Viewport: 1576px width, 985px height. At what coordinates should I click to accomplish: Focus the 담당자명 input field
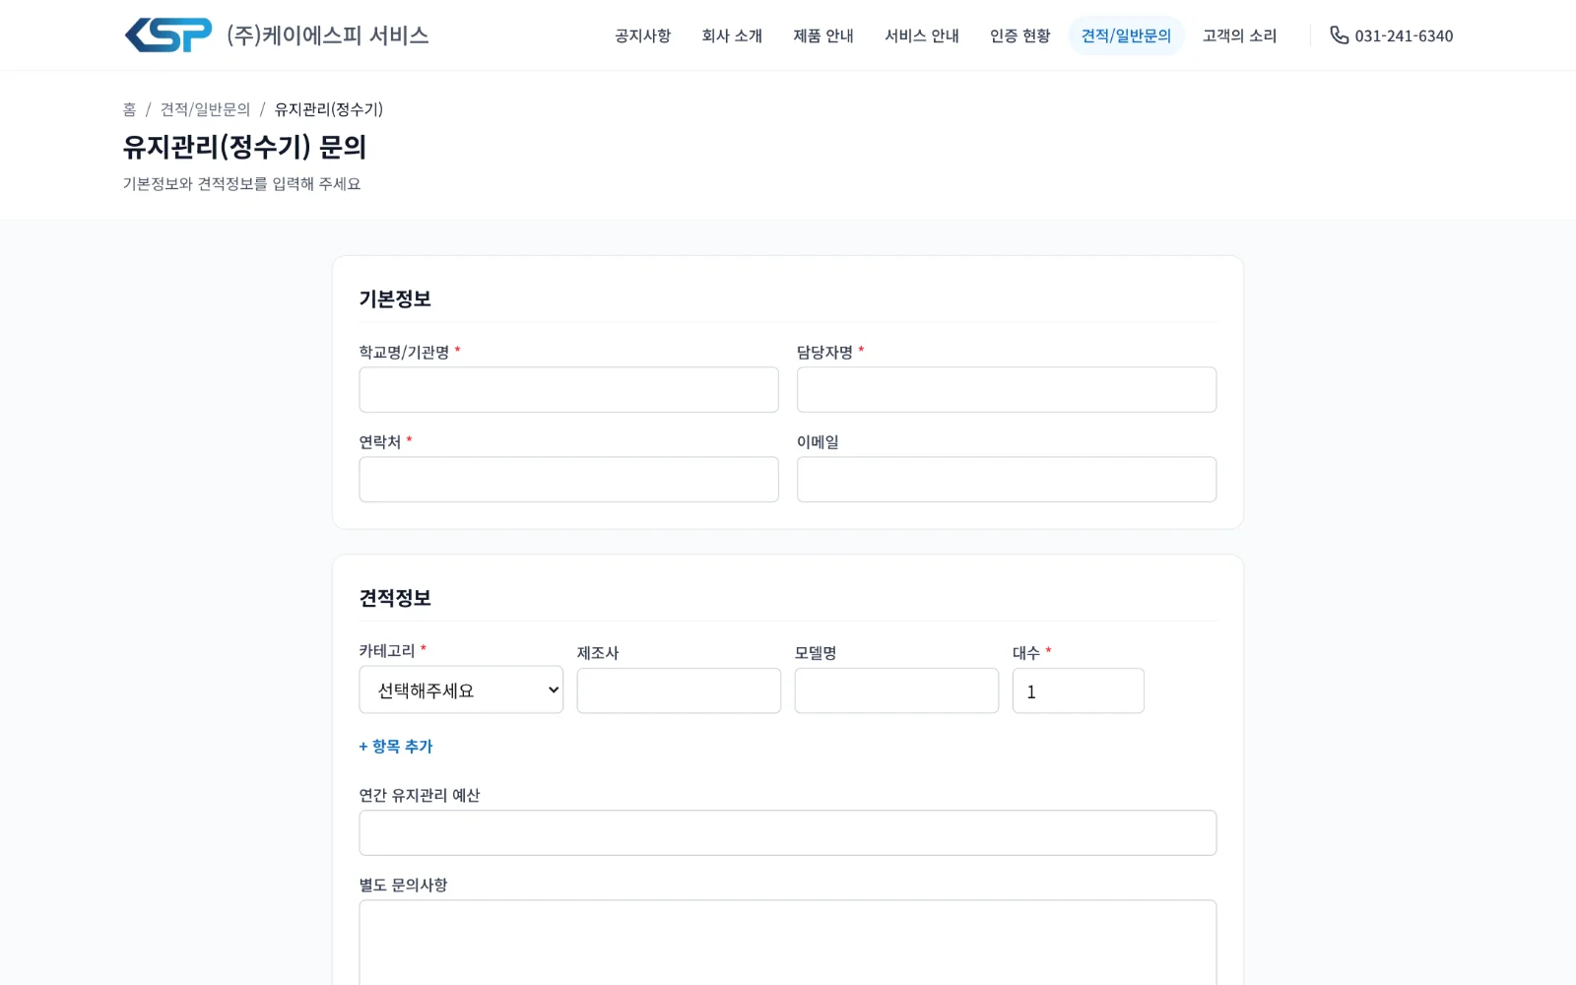tap(1007, 390)
